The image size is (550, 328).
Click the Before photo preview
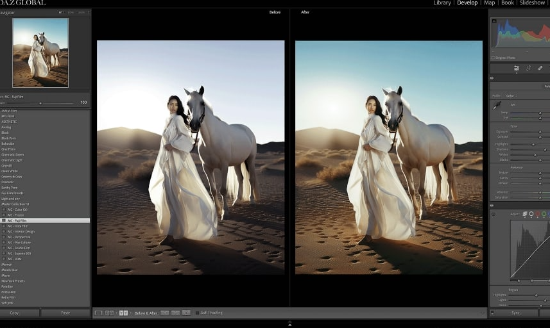tap(191, 157)
